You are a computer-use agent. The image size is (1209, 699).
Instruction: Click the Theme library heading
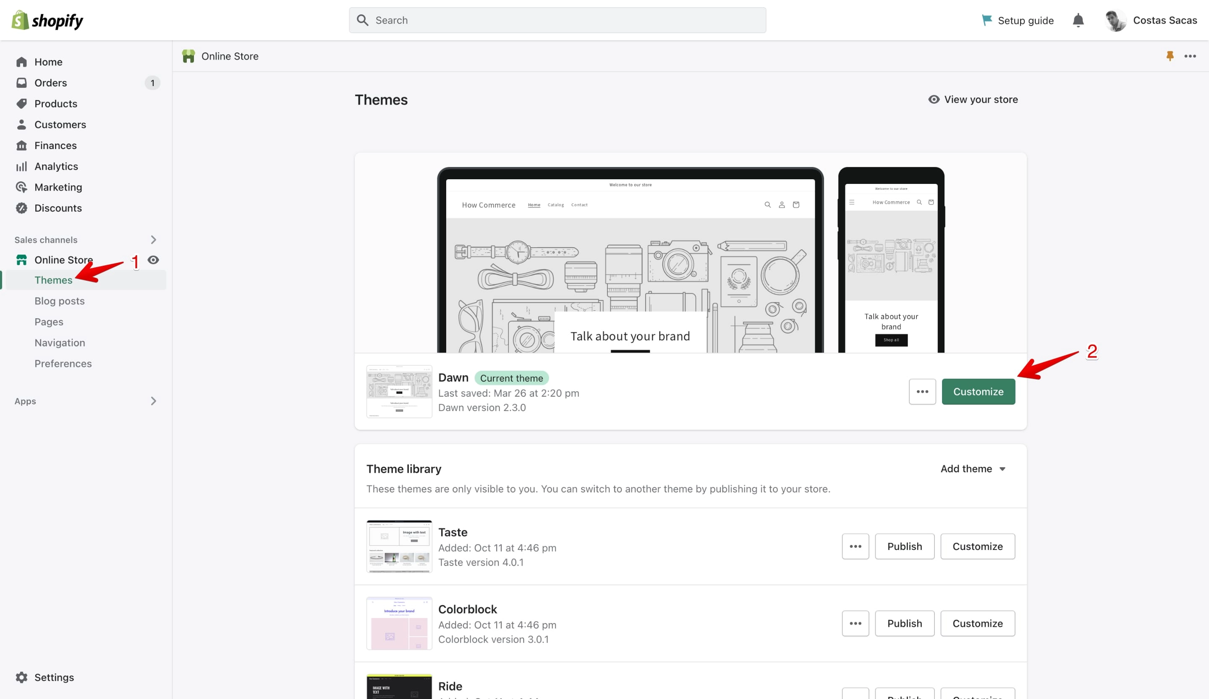(404, 469)
